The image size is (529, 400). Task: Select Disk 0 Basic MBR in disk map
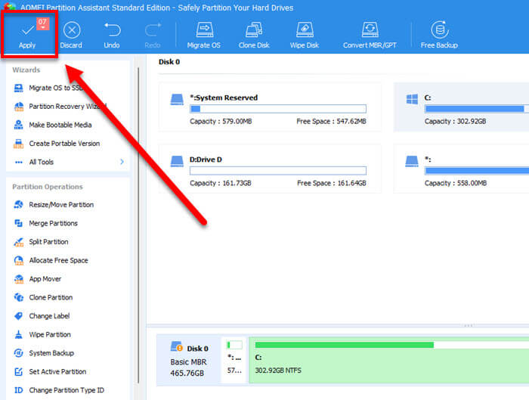click(189, 360)
